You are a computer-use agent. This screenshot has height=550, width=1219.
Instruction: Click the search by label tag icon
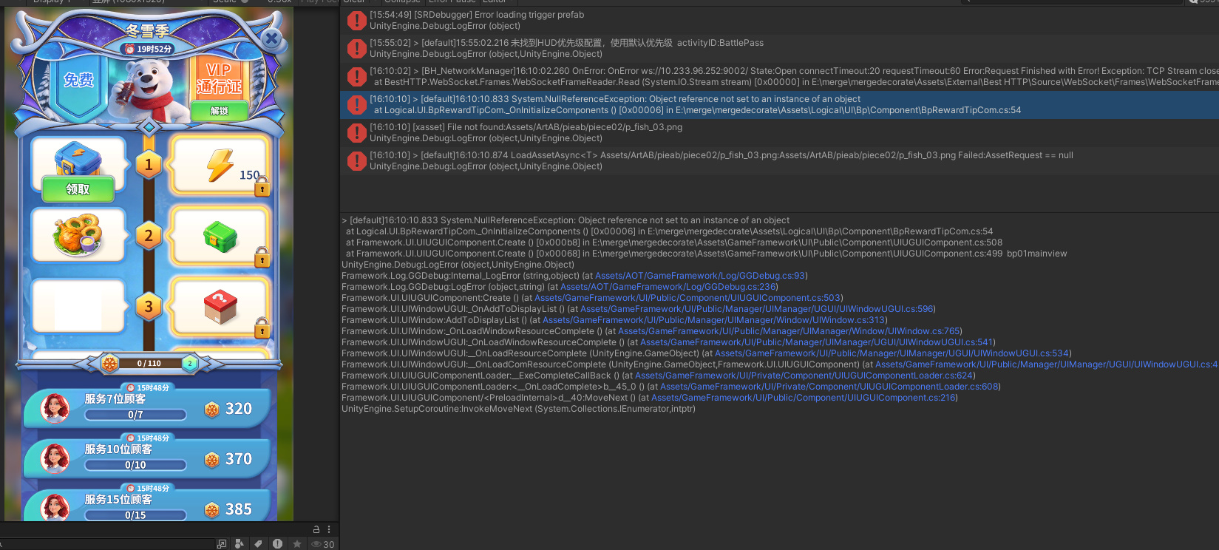click(x=258, y=544)
